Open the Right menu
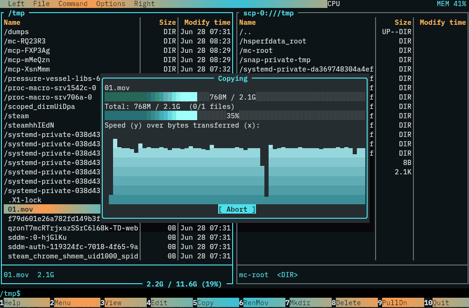Image resolution: width=469 pixels, height=308 pixels. [144, 4]
